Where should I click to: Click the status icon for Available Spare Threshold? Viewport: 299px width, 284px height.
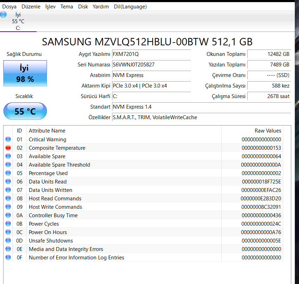pyautogui.click(x=8, y=164)
